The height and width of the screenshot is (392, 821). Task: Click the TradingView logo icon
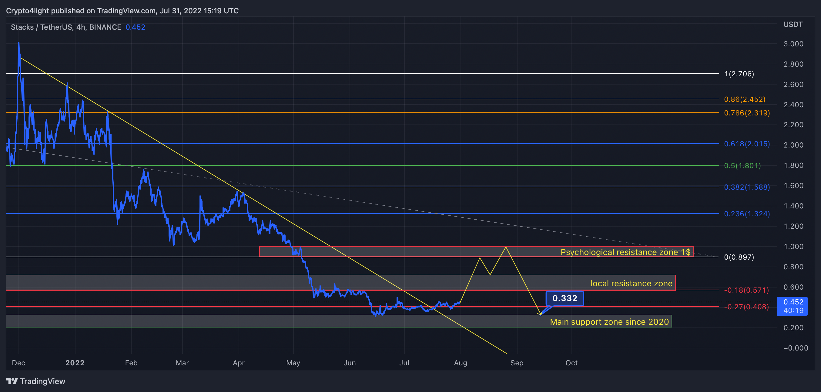click(x=12, y=381)
